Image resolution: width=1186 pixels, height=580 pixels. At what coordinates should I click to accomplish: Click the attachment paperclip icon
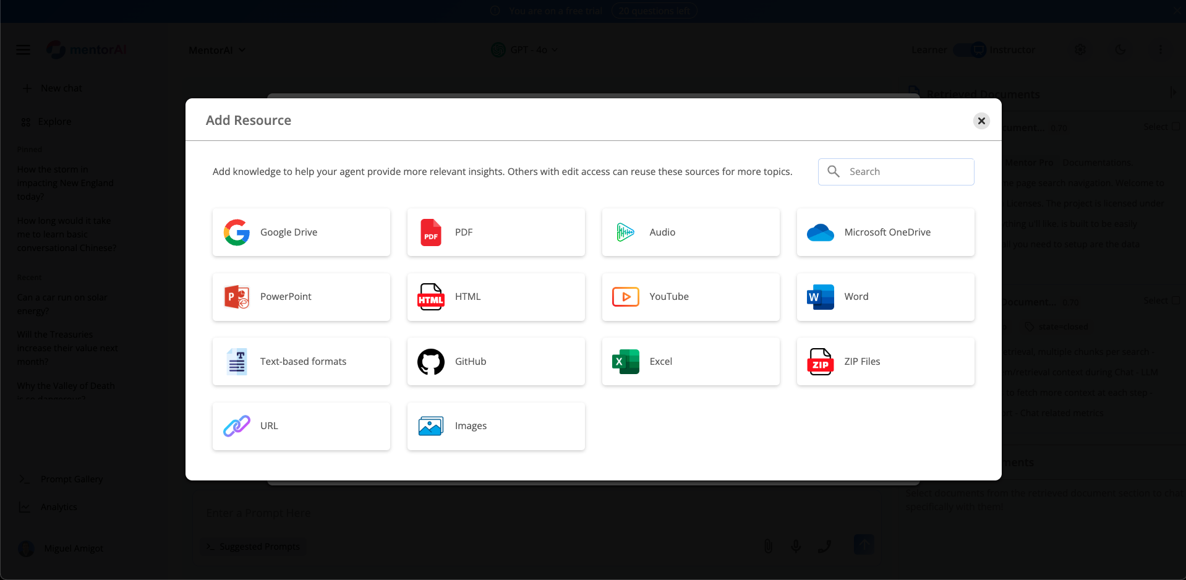768,546
